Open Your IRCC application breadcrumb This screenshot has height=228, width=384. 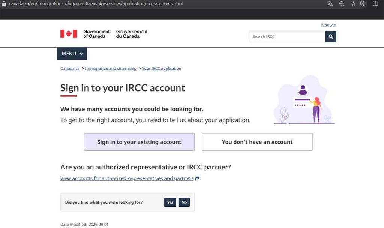(161, 68)
